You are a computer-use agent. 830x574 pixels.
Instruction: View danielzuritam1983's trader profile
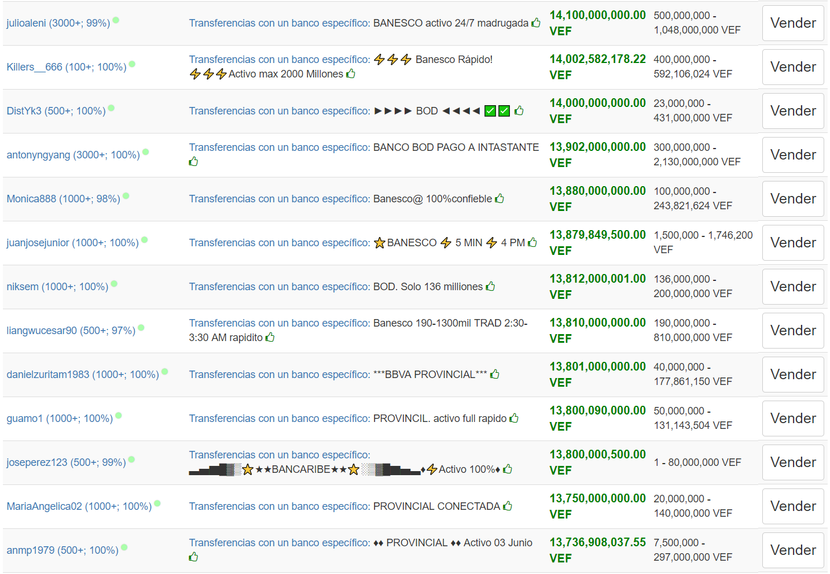[x=83, y=375]
